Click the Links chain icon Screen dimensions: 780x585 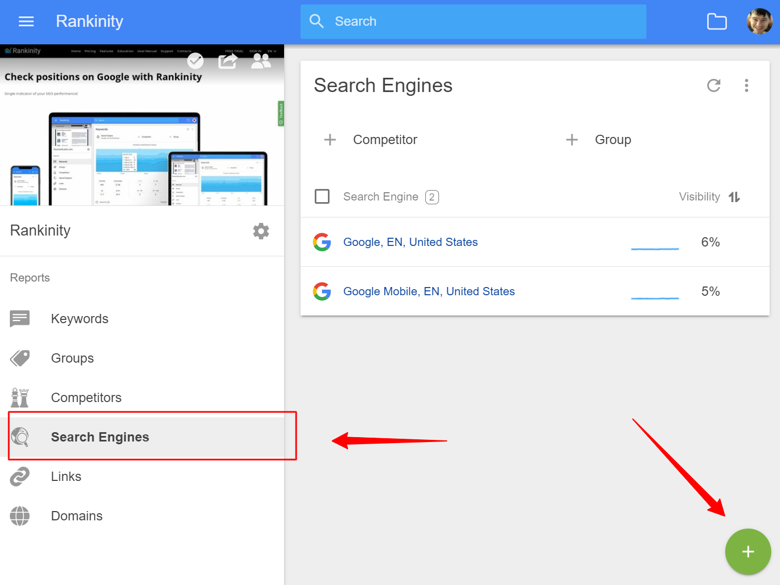point(20,477)
